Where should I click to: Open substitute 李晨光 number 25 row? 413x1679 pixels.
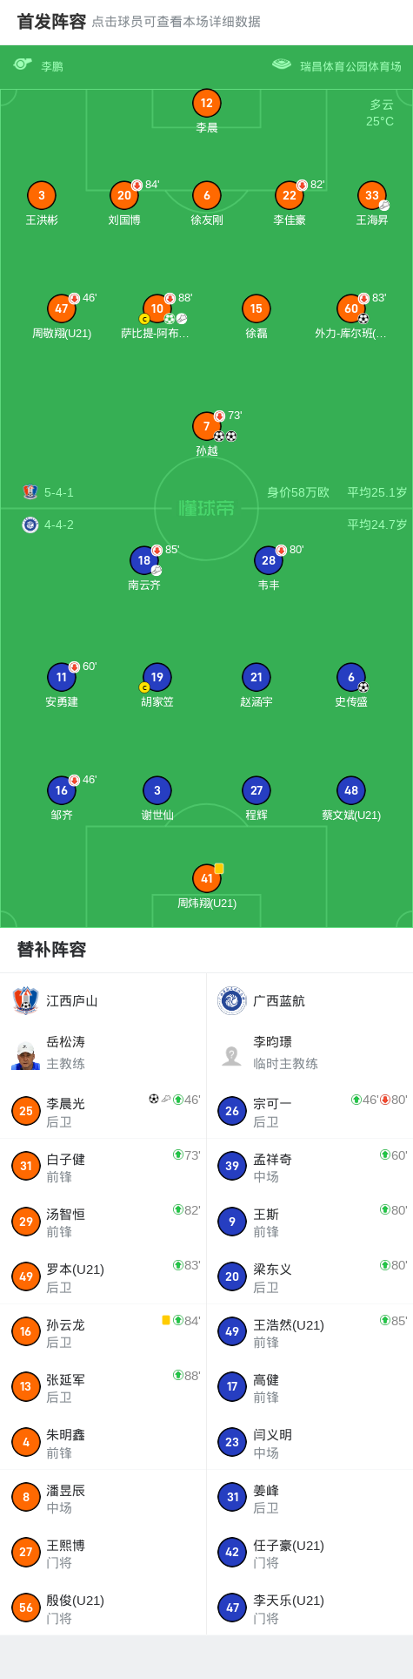tap(103, 1111)
